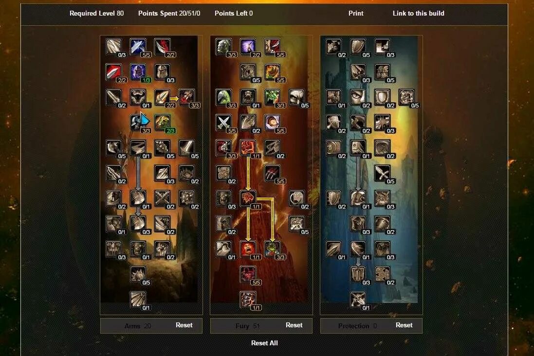Reset the Protection talent tree
534x356 pixels.
point(404,325)
